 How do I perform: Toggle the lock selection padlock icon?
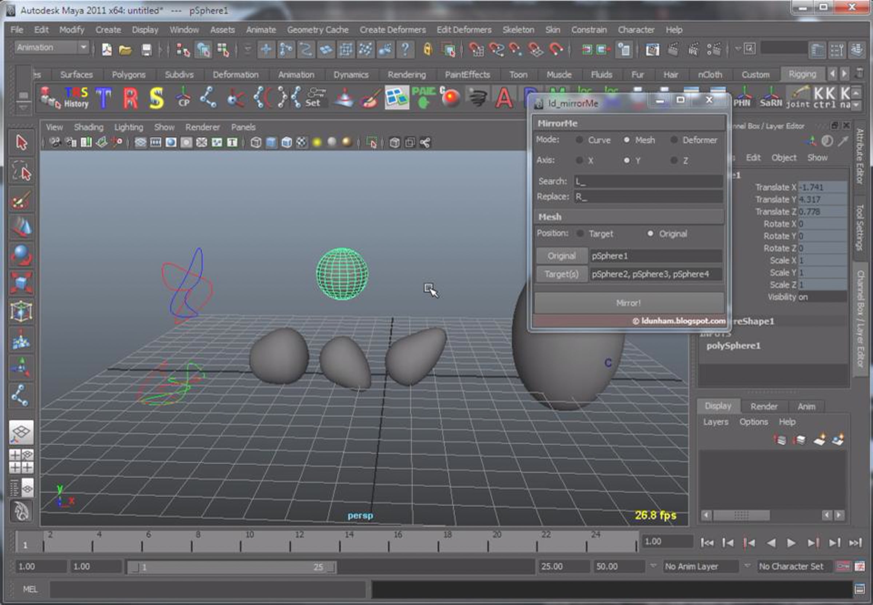[x=428, y=49]
